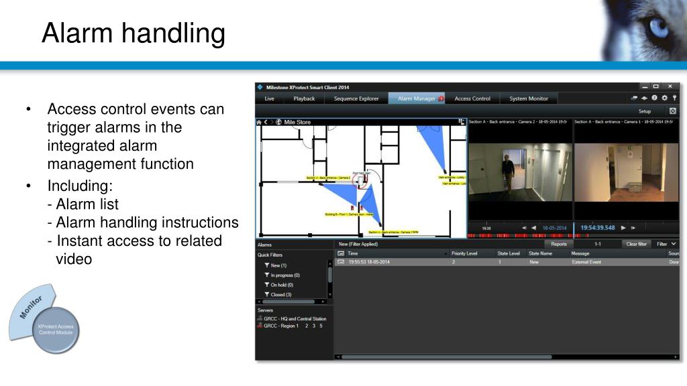Click the 18-05-2014 playback date
The image size is (687, 386).
[554, 228]
